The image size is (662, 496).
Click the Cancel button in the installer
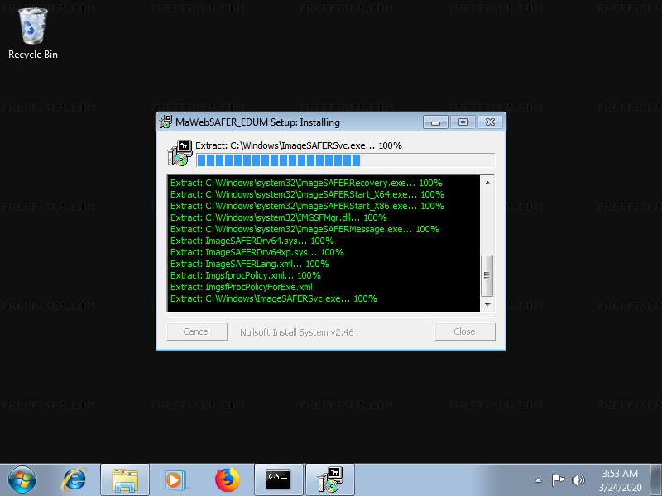coord(197,332)
